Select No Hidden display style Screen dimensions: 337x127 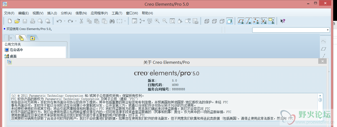(x=222, y=21)
